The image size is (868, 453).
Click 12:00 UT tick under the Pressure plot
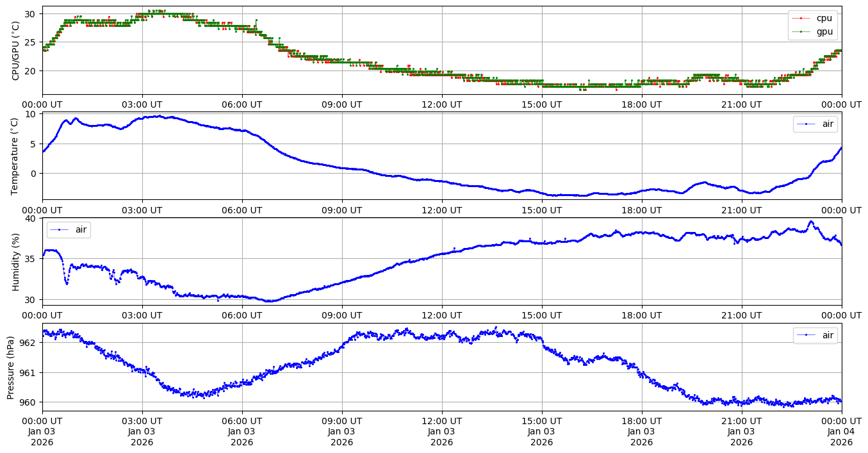pos(442,421)
